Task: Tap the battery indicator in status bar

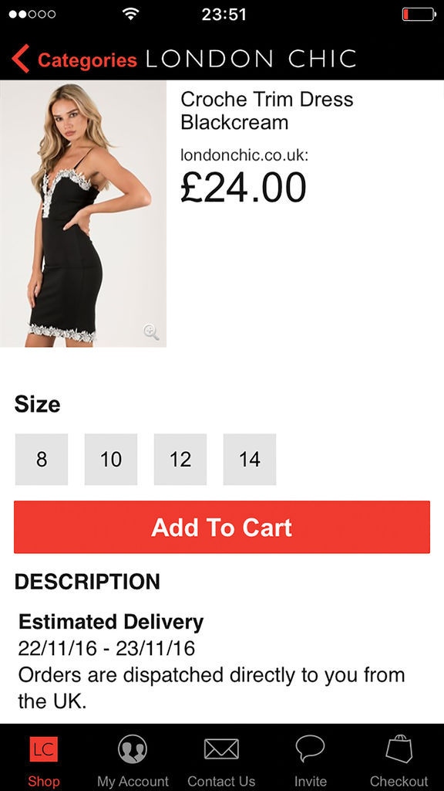Action: tap(419, 14)
